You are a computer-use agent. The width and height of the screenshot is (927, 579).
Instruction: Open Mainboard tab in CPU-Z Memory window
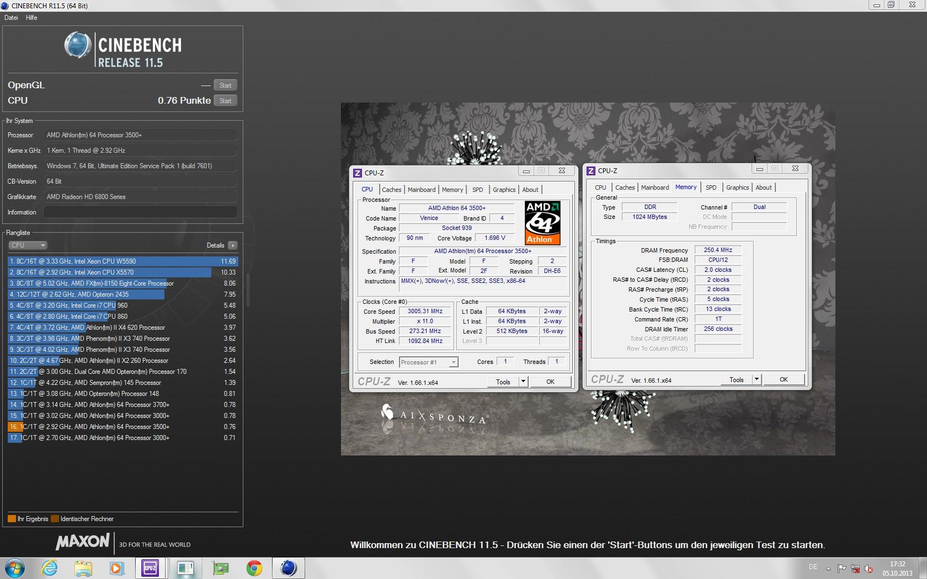point(655,187)
